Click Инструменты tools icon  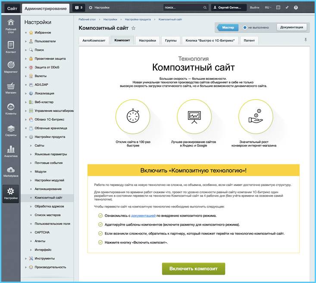tap(31, 258)
